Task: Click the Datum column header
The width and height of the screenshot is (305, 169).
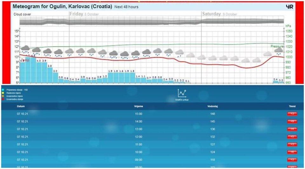Action: 21,106
